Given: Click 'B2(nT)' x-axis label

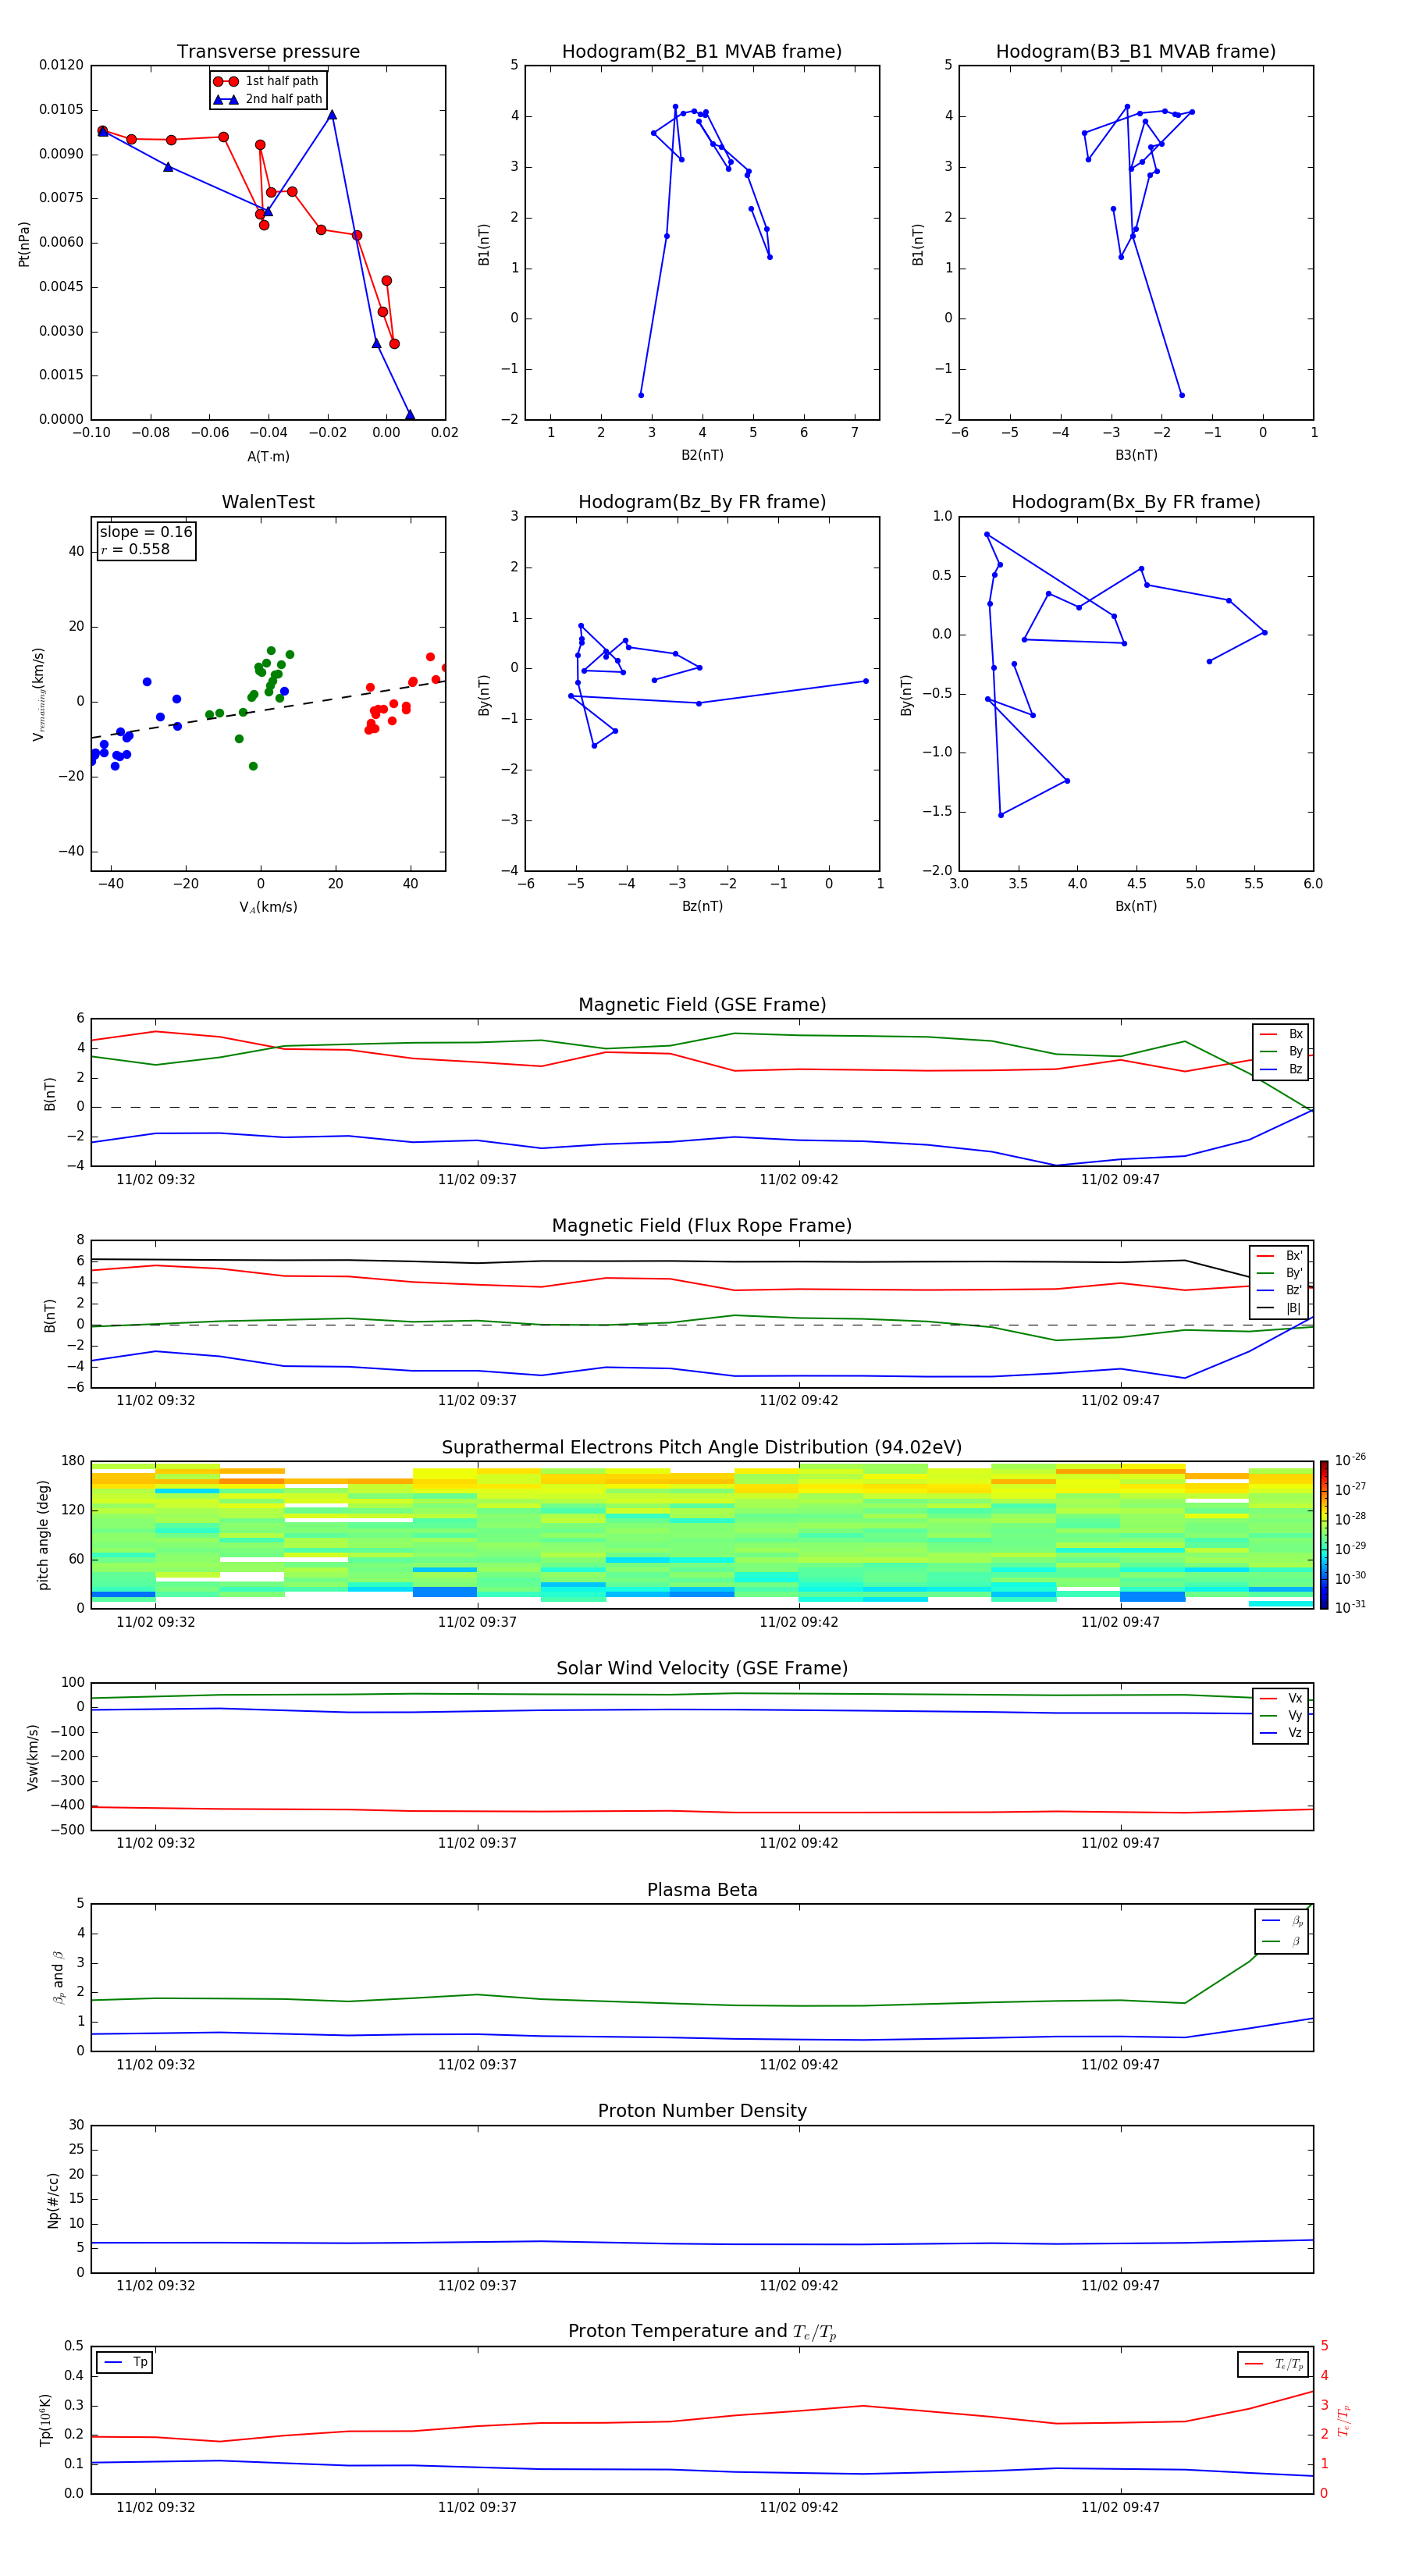Looking at the screenshot, I should click(702, 456).
